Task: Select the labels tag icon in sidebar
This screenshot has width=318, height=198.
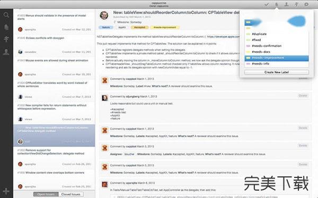Action: [x=6, y=27]
